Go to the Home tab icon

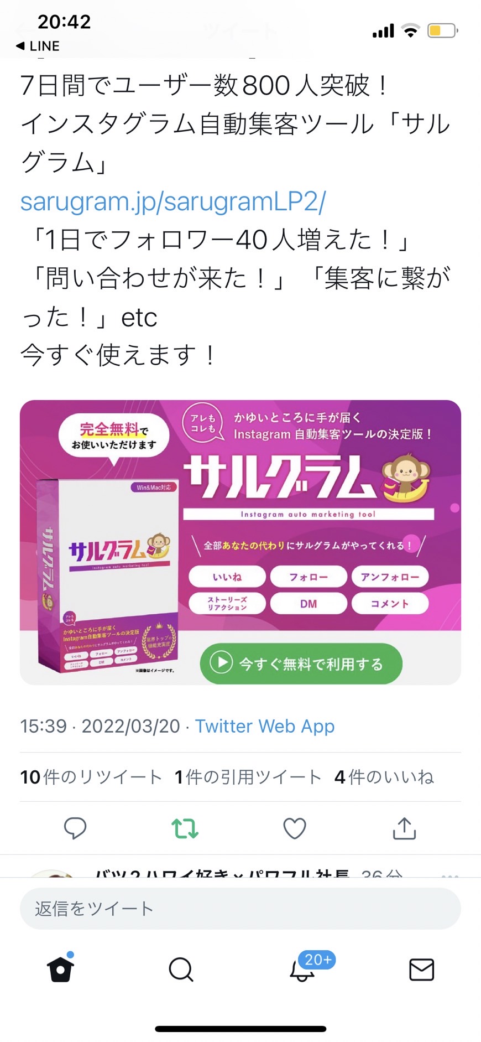[x=60, y=968]
